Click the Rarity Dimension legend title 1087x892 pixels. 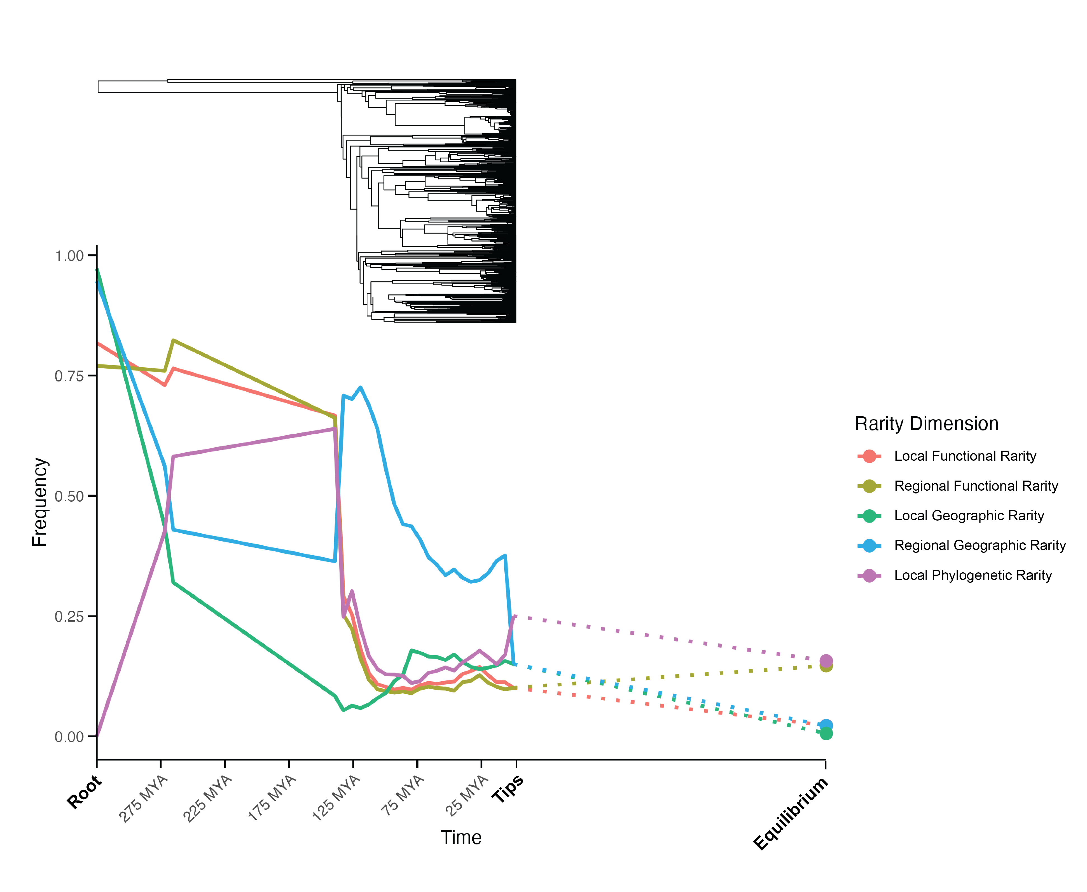click(x=926, y=424)
